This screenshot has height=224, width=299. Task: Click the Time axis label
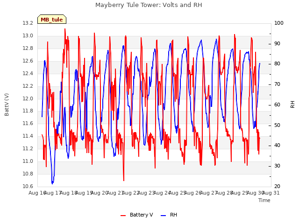(x=264, y=200)
